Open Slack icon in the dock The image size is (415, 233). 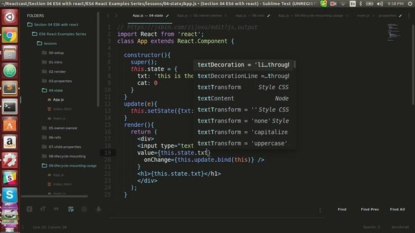pyautogui.click(x=10, y=178)
